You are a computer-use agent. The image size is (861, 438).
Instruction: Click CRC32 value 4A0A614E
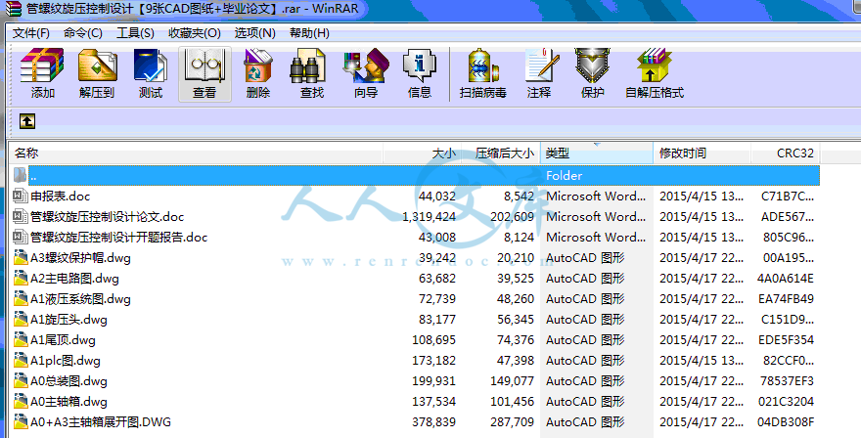coord(786,279)
